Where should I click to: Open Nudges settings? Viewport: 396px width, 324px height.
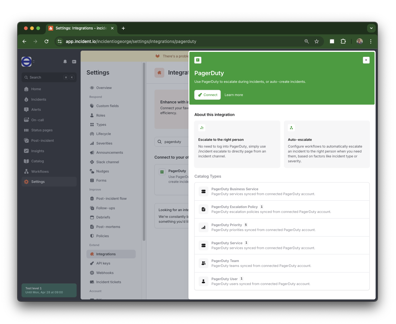111,171
